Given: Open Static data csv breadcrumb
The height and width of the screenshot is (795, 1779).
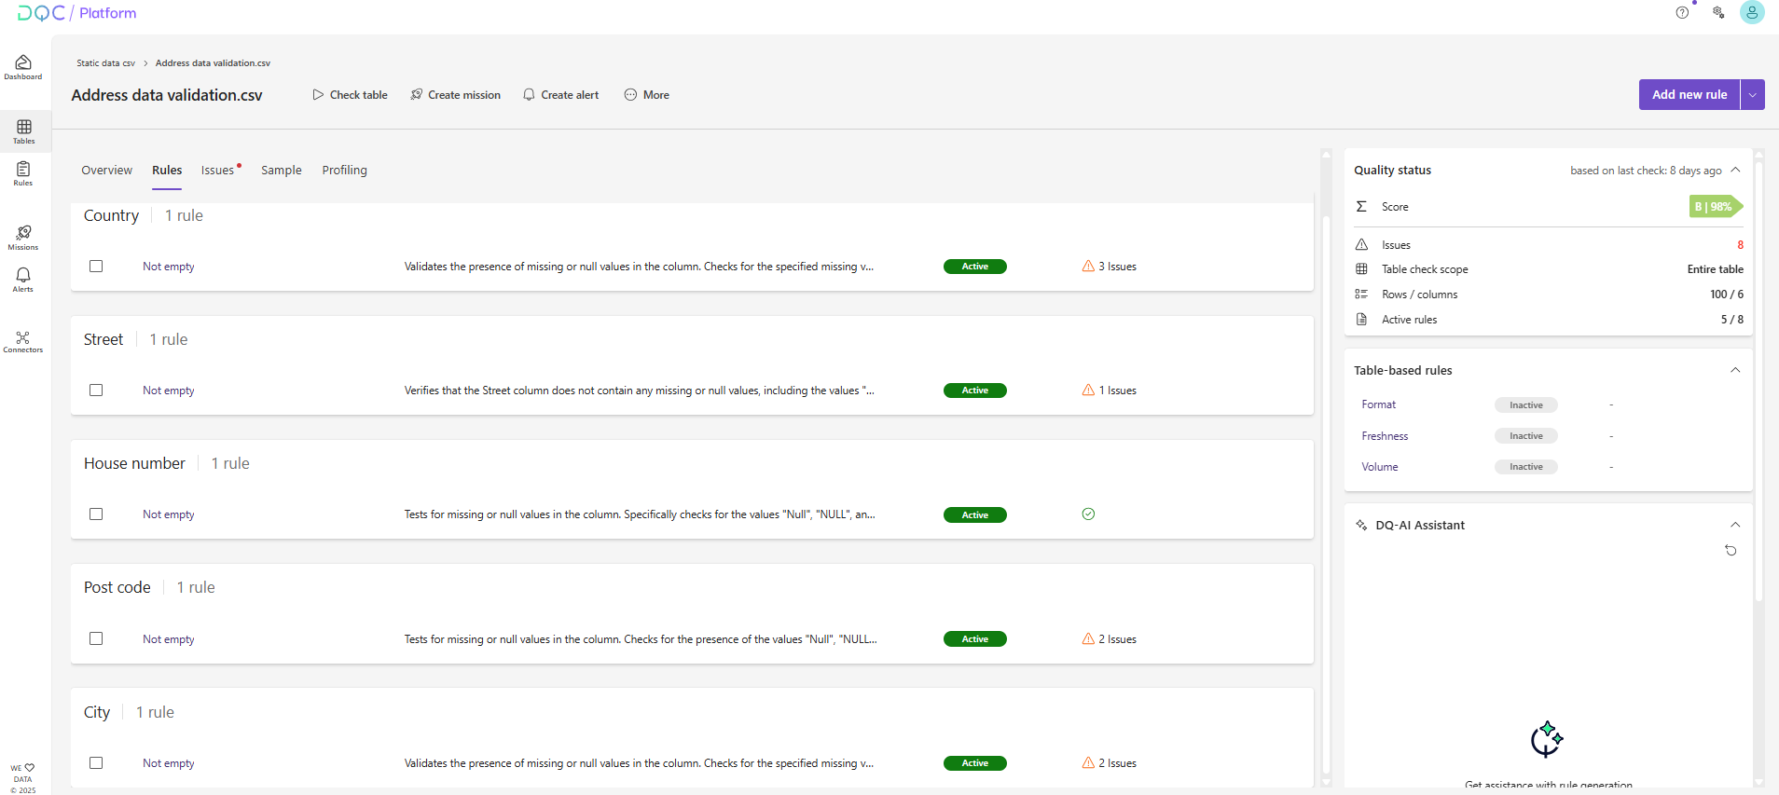Looking at the screenshot, I should click(105, 63).
